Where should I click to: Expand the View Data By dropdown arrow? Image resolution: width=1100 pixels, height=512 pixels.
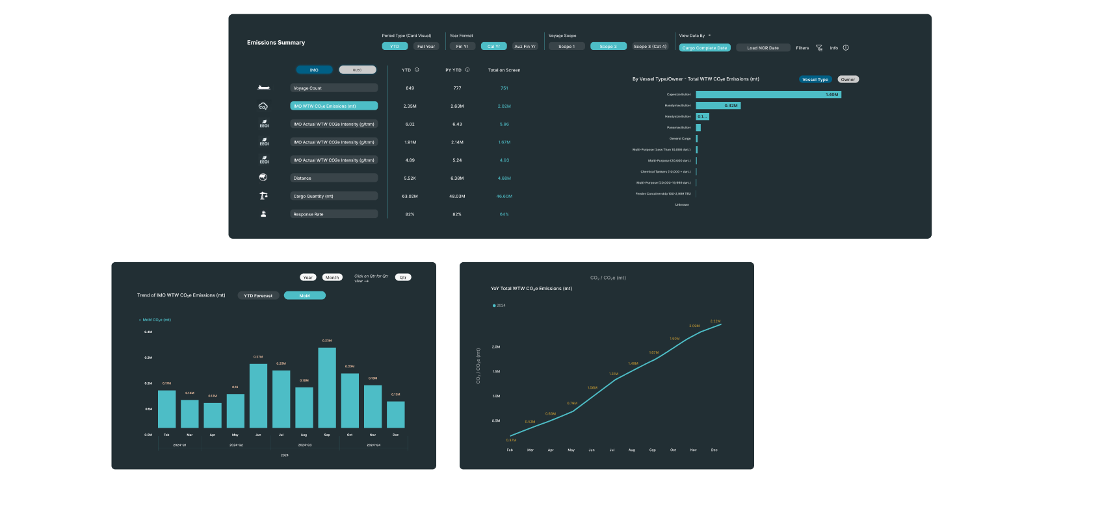(709, 36)
